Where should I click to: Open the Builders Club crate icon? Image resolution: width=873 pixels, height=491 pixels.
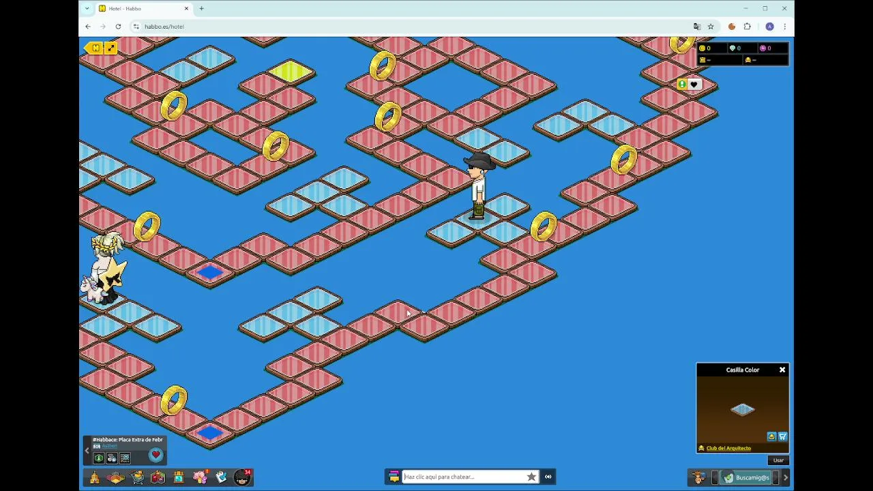pos(158,477)
